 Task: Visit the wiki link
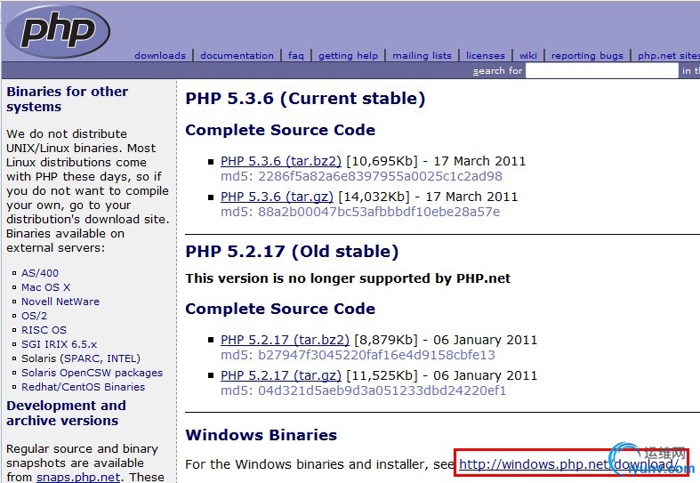click(x=528, y=56)
